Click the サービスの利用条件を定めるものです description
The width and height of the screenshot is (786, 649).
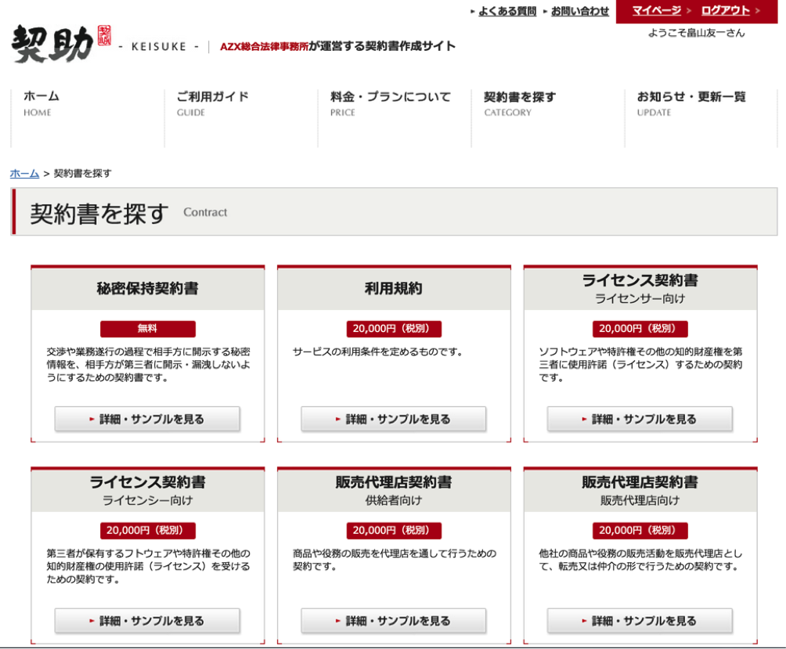coord(378,352)
